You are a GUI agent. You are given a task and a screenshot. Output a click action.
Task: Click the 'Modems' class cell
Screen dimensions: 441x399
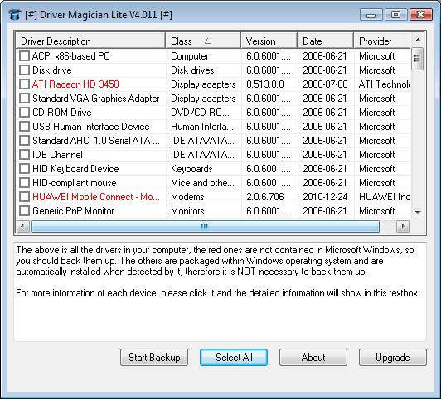[x=187, y=197]
